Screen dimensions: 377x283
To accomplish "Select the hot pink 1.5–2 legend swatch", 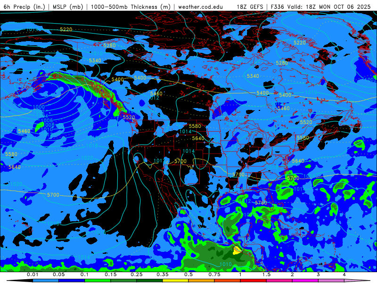I will point(279,281).
